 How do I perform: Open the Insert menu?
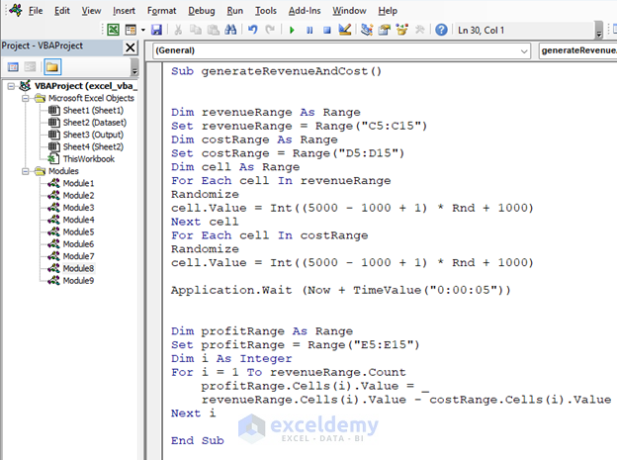pos(124,11)
